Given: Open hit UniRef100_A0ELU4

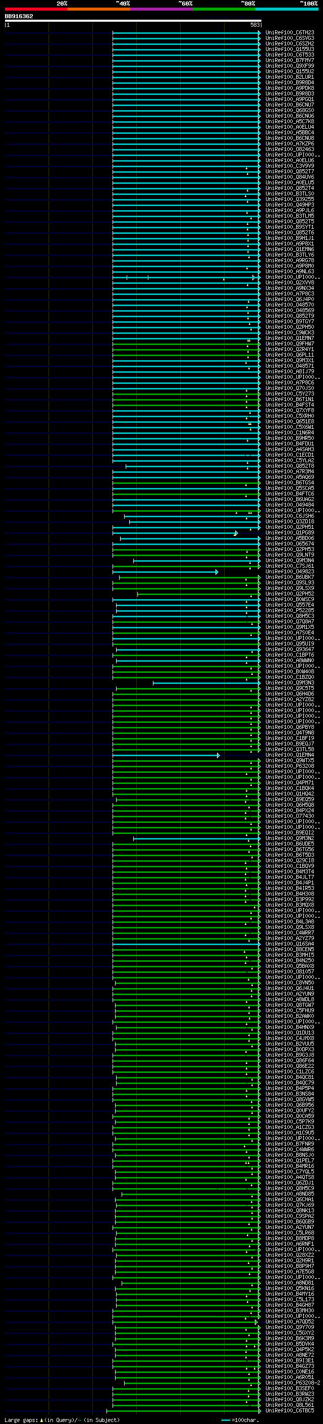Looking at the screenshot, I should pyautogui.click(x=289, y=127).
